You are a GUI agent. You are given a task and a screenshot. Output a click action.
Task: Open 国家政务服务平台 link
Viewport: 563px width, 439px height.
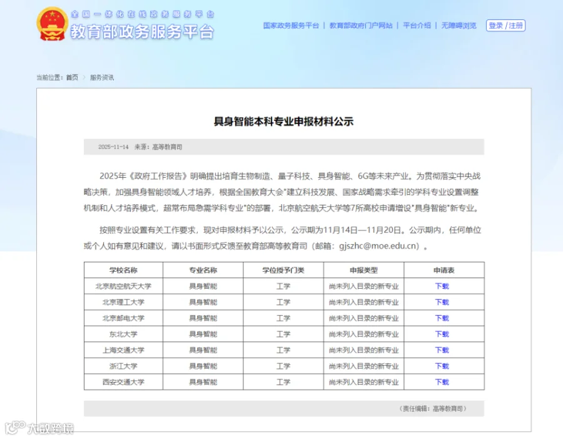click(x=291, y=26)
